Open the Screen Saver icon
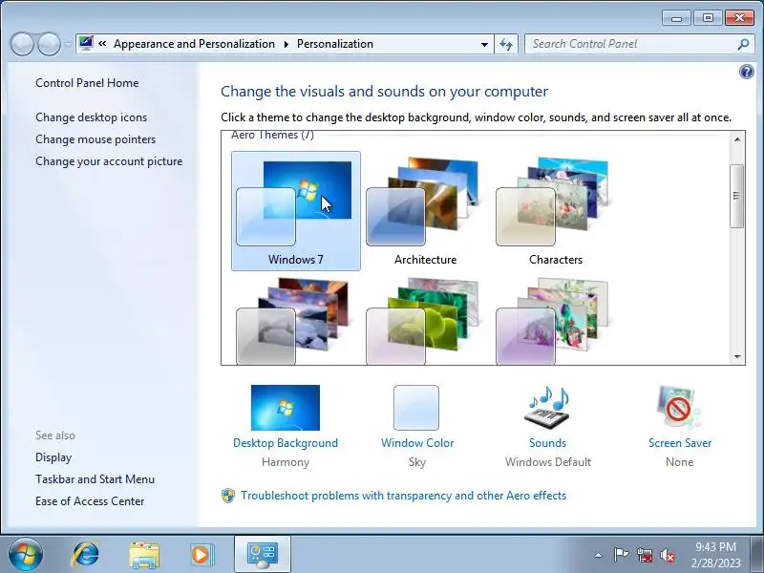Viewport: 764px width, 573px height. [x=679, y=408]
